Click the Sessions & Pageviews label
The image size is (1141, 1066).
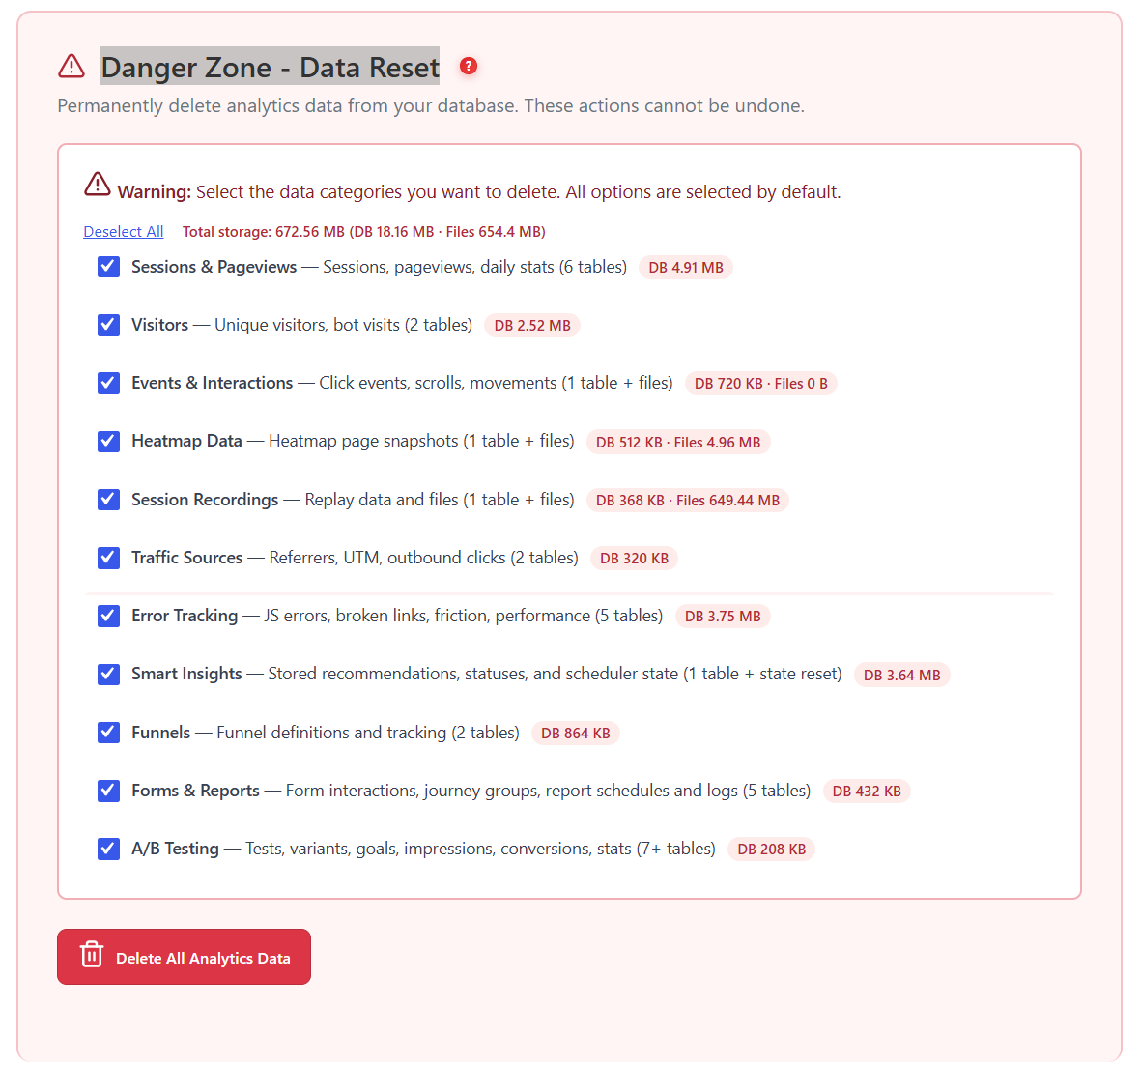(214, 267)
